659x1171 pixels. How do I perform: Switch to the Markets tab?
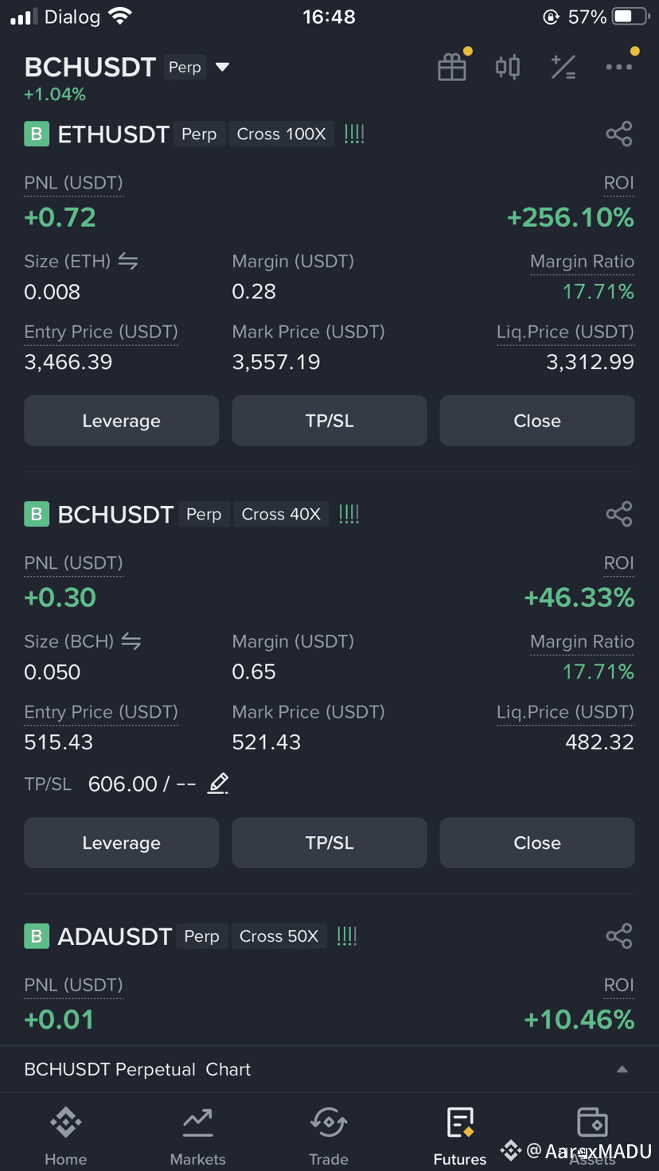[197, 1136]
